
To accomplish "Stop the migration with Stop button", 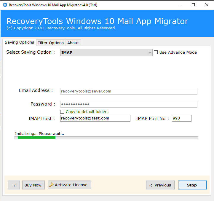I will click(x=192, y=185).
